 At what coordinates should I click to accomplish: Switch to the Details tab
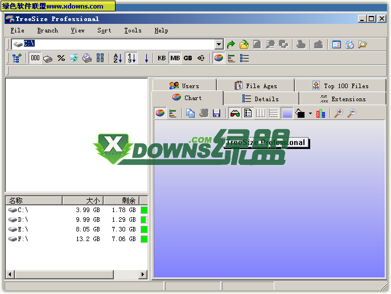[x=261, y=99]
